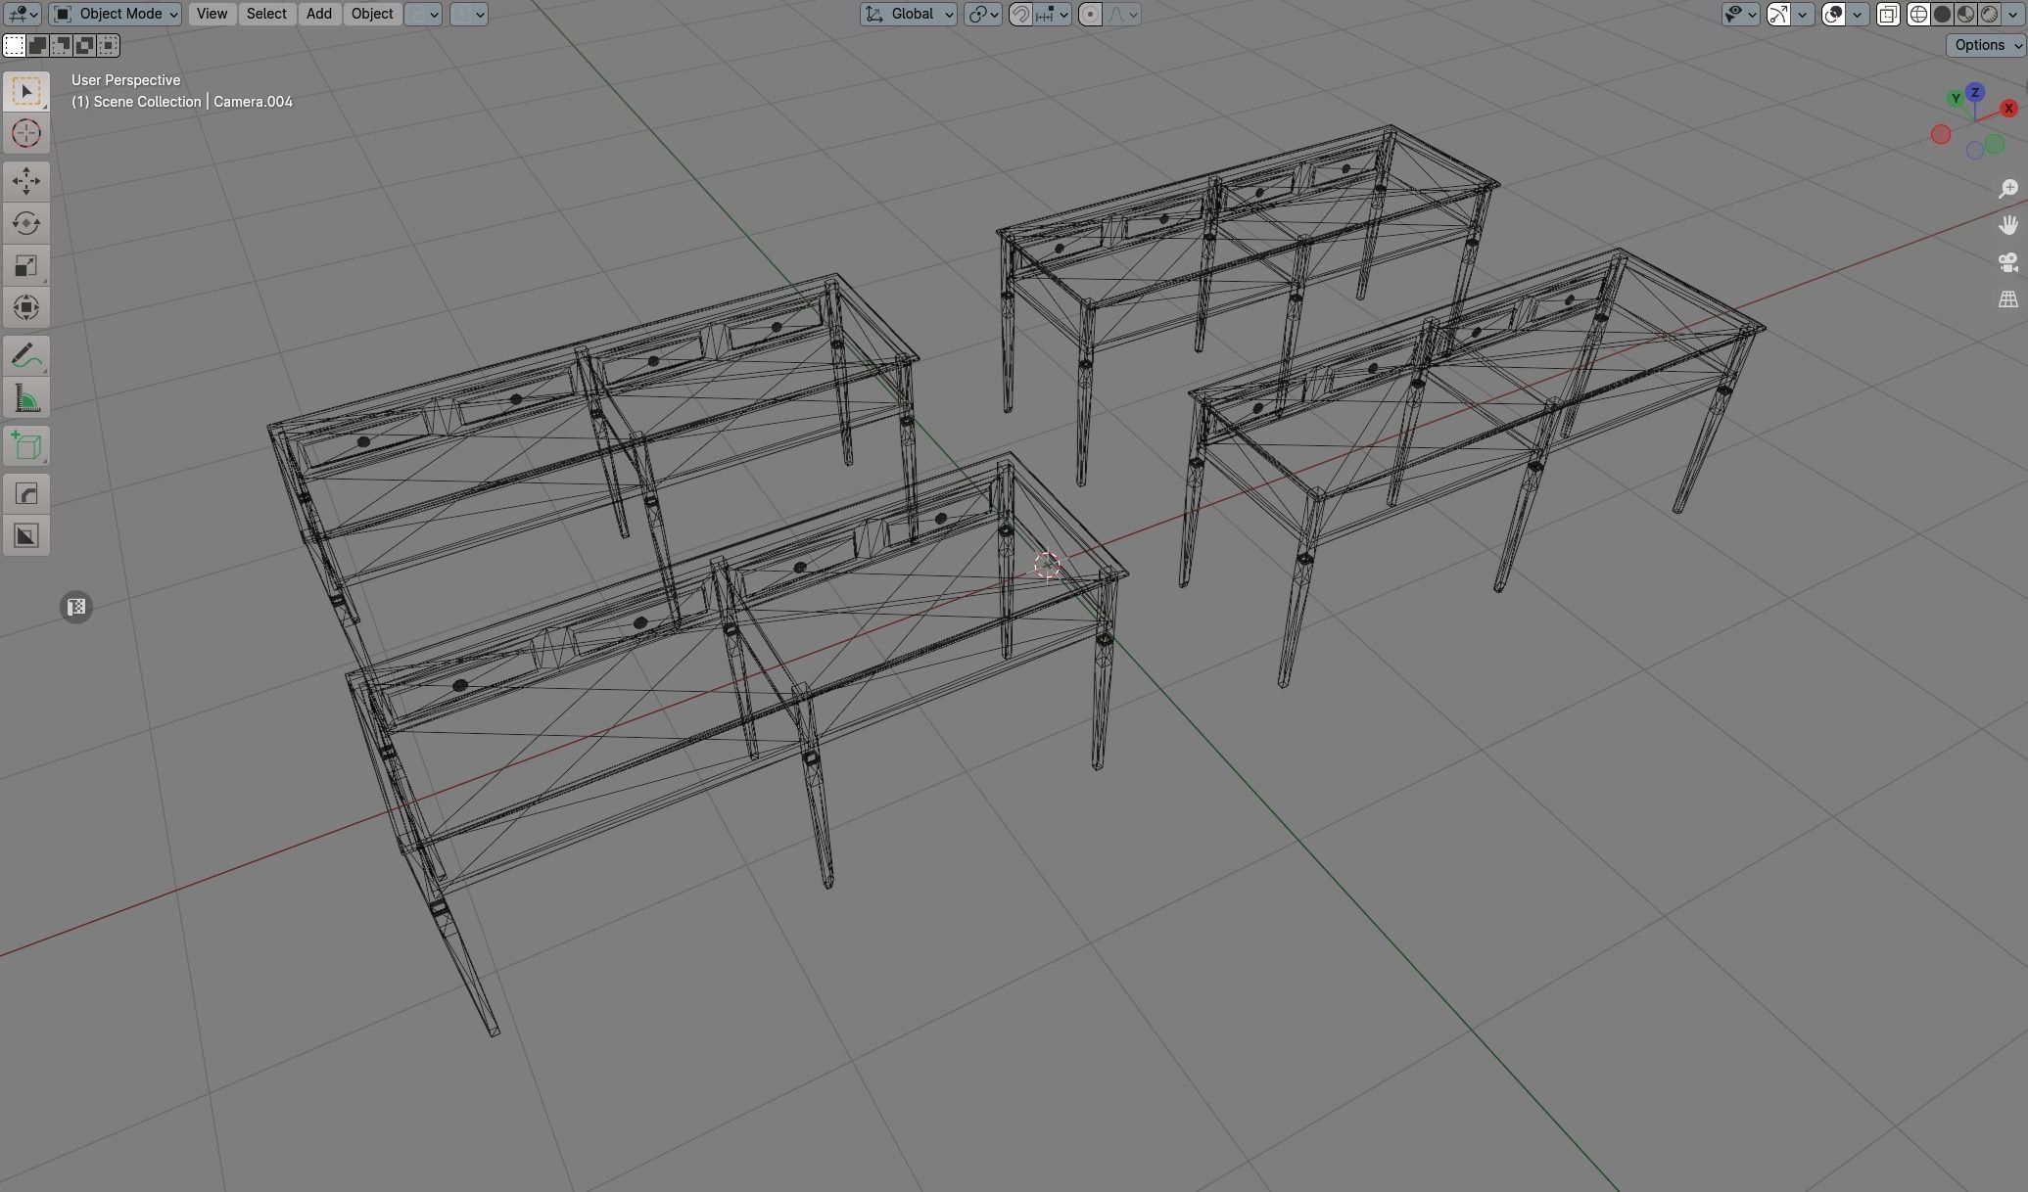The height and width of the screenshot is (1192, 2028).
Task: Open the Add menu
Action: 319,14
